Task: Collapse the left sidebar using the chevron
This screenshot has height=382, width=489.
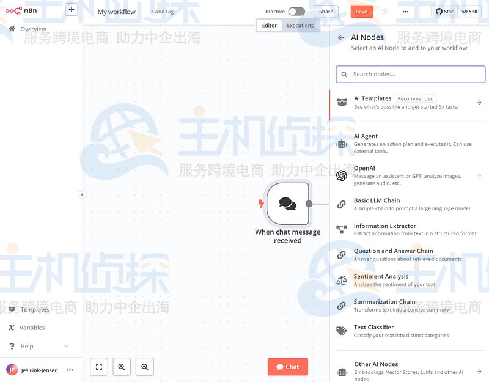Action: [x=83, y=194]
